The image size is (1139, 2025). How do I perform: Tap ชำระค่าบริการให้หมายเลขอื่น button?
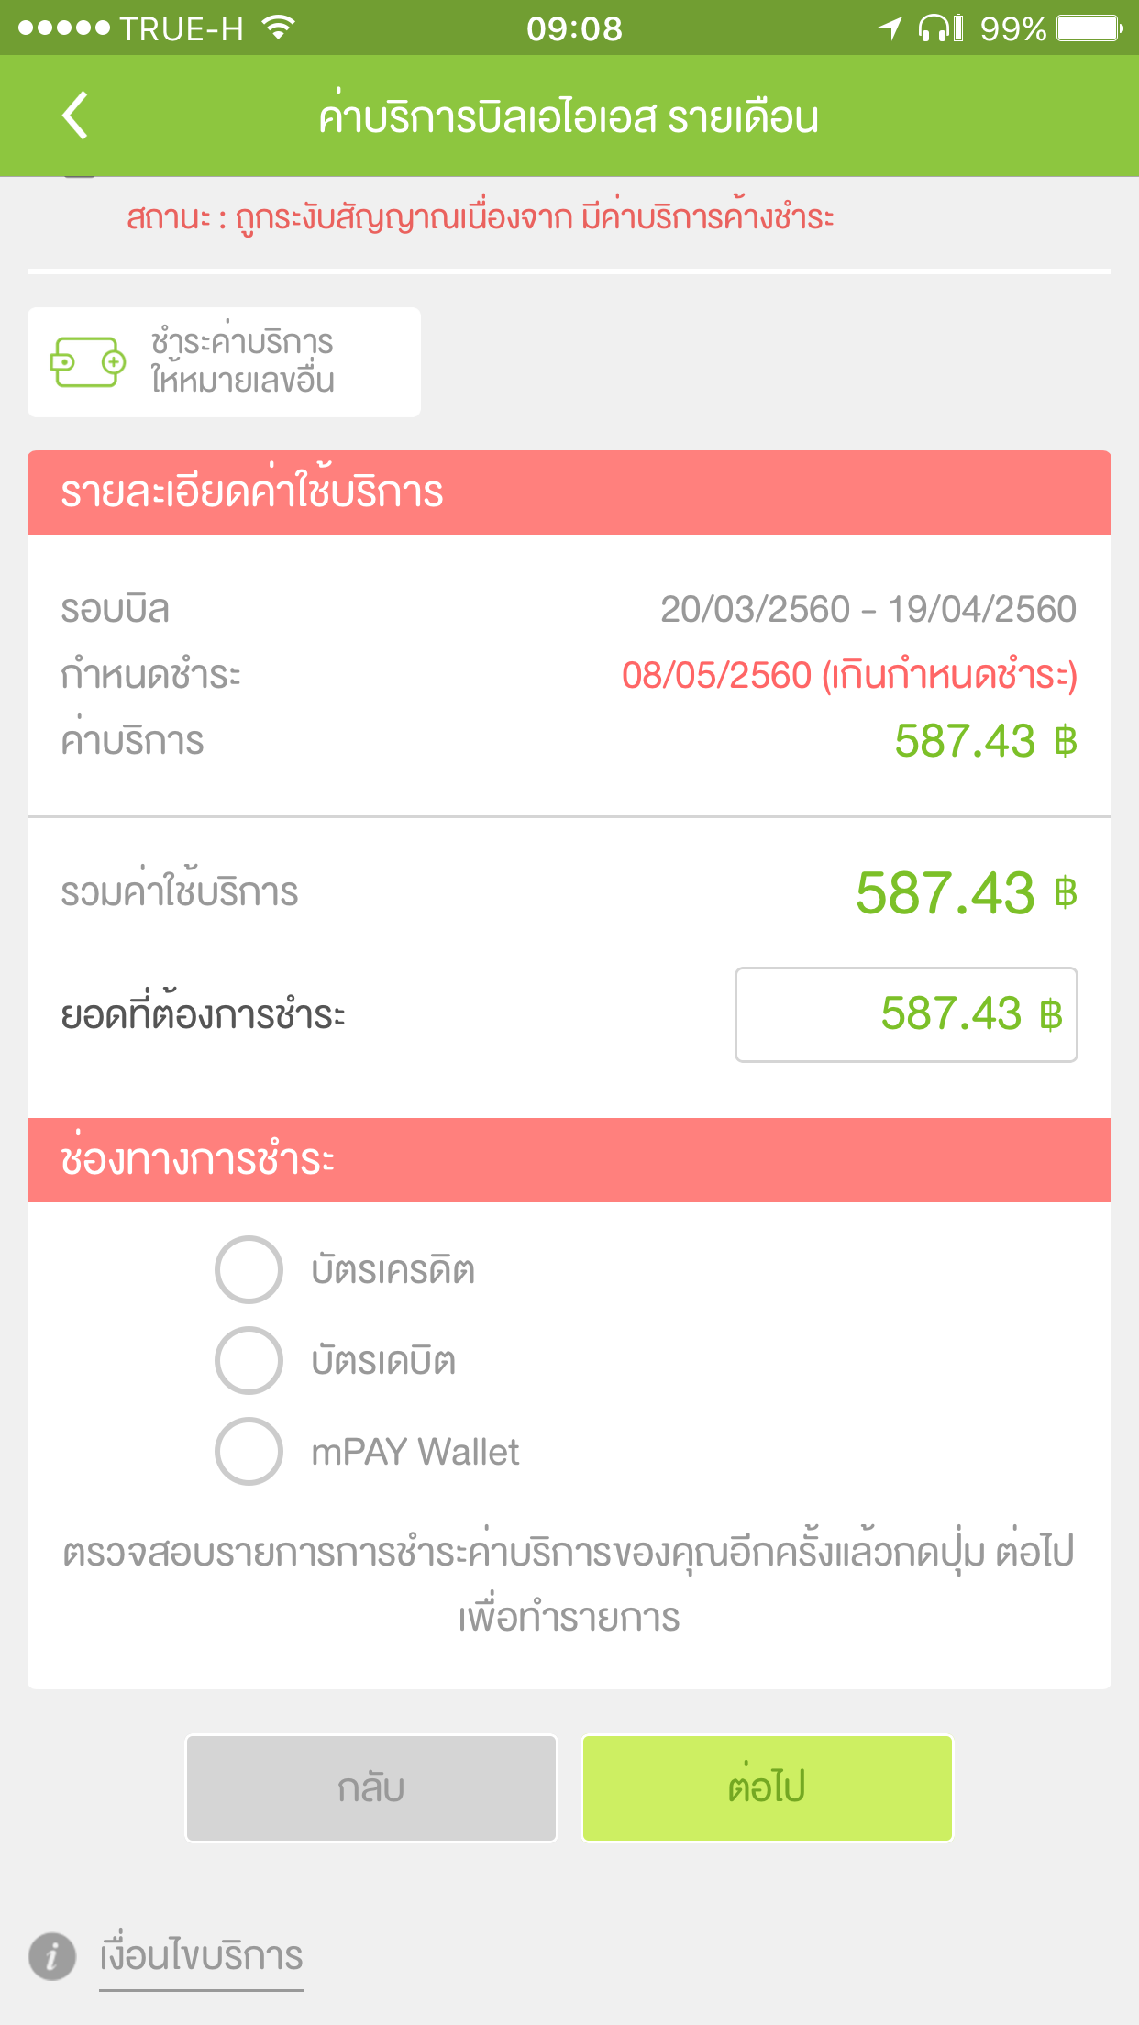coord(225,362)
